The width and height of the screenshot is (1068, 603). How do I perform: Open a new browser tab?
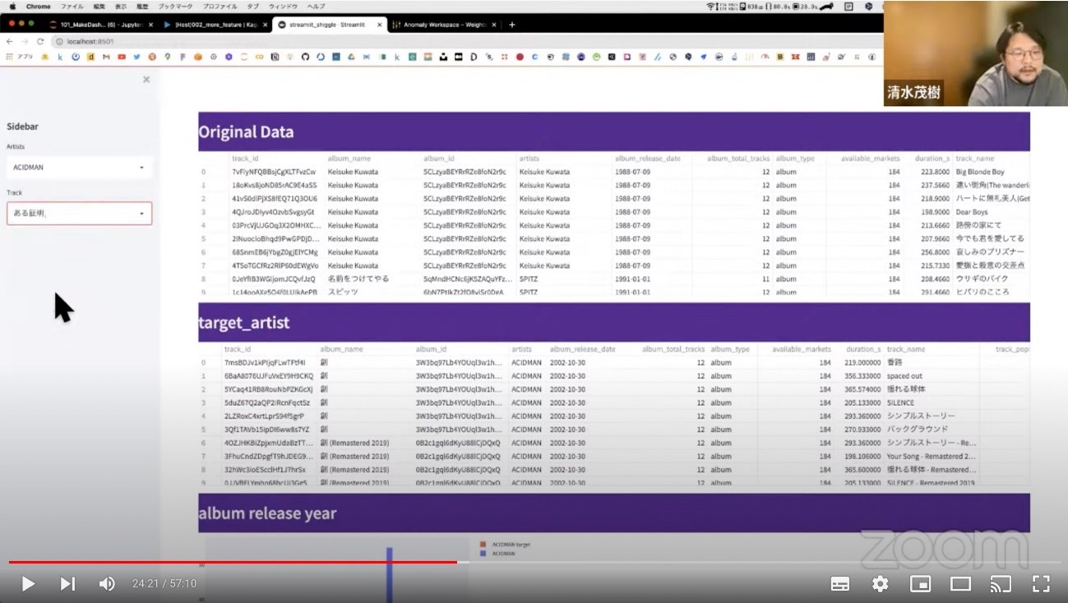(x=511, y=25)
